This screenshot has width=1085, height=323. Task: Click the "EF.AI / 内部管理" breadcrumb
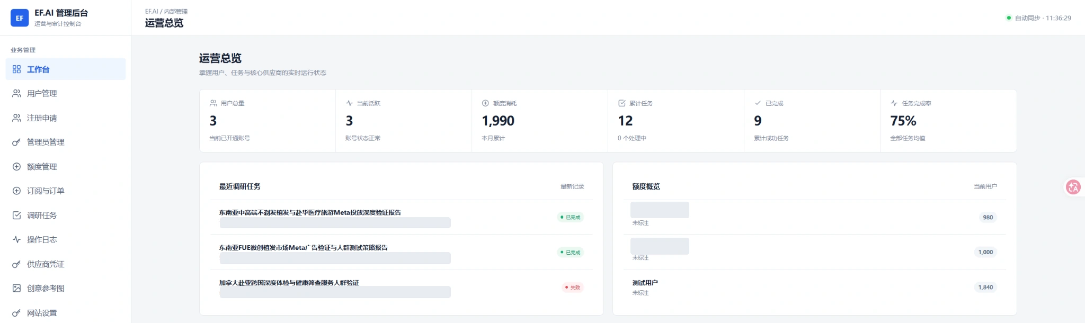166,12
